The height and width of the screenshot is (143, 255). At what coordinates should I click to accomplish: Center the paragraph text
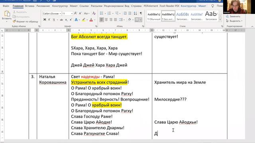point(106,19)
